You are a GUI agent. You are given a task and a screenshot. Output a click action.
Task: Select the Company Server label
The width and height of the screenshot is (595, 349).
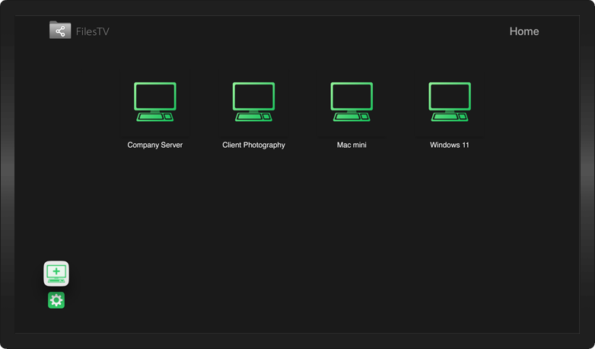tap(154, 145)
